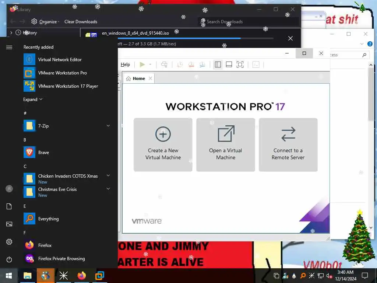
Task: Open Pictures from Start menu sidebar
Action: [x=9, y=224]
